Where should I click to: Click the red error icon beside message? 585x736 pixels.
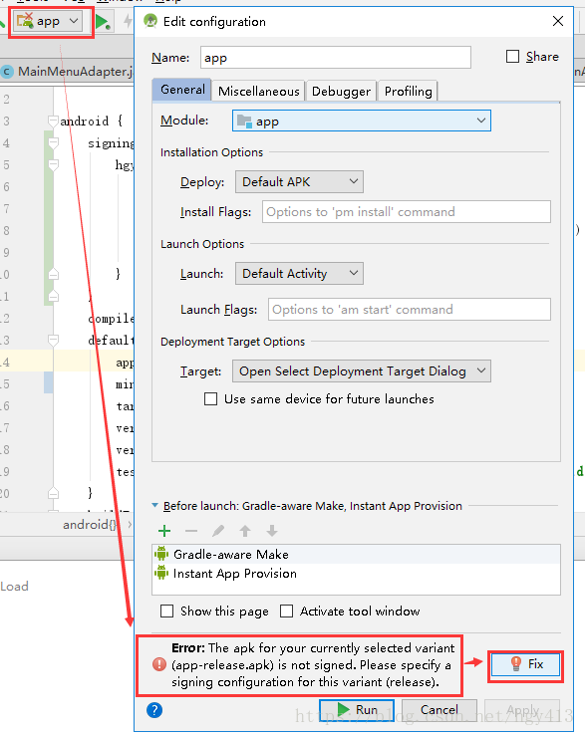[159, 664]
